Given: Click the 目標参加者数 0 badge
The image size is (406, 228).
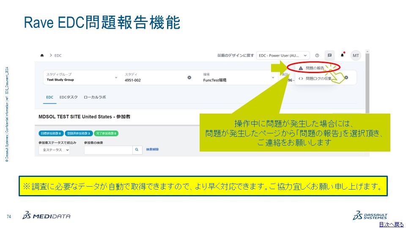Looking at the screenshot, I should [x=51, y=133].
